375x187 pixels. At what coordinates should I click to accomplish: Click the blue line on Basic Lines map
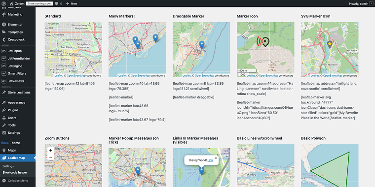[x=251, y=166]
